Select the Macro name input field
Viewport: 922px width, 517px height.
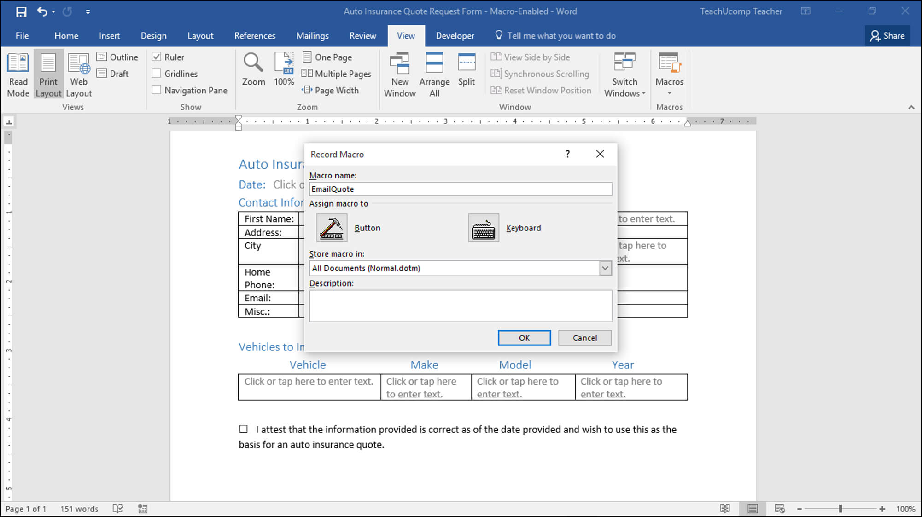pyautogui.click(x=461, y=189)
